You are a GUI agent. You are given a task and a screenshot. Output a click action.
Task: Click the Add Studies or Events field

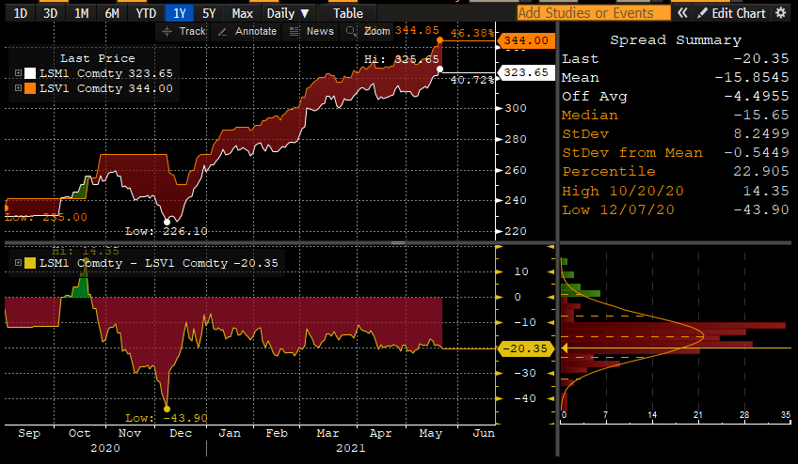pos(593,13)
